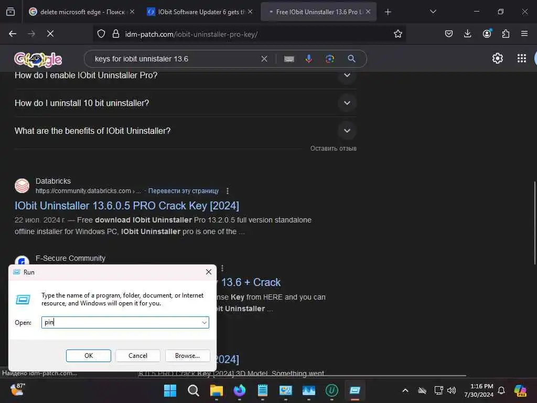Submit search with magnifier icon
The height and width of the screenshot is (403, 537).
[351, 59]
